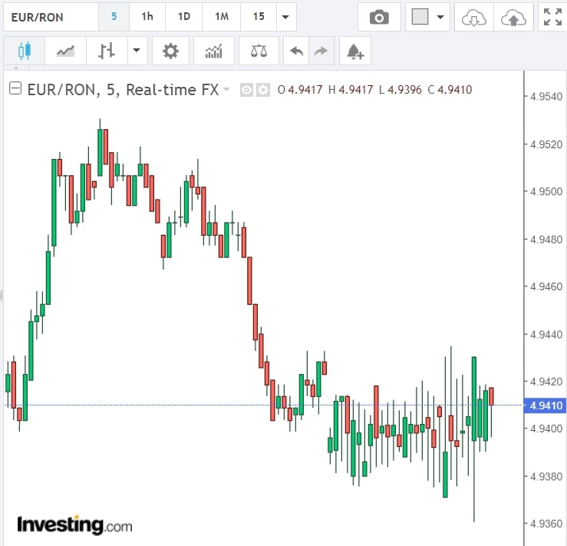Undo the last chart action
Screen dimensions: 567x546
tap(295, 51)
